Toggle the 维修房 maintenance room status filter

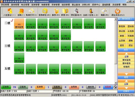pyautogui.click(x=91, y=87)
